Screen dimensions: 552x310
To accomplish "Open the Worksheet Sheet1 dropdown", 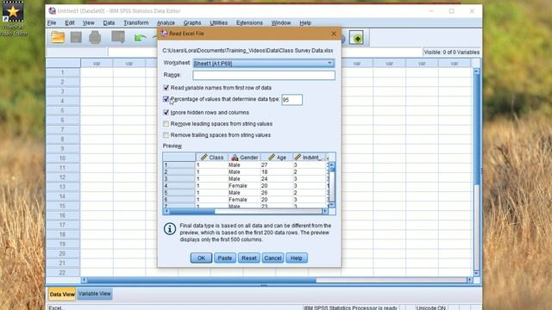I will tap(264, 63).
